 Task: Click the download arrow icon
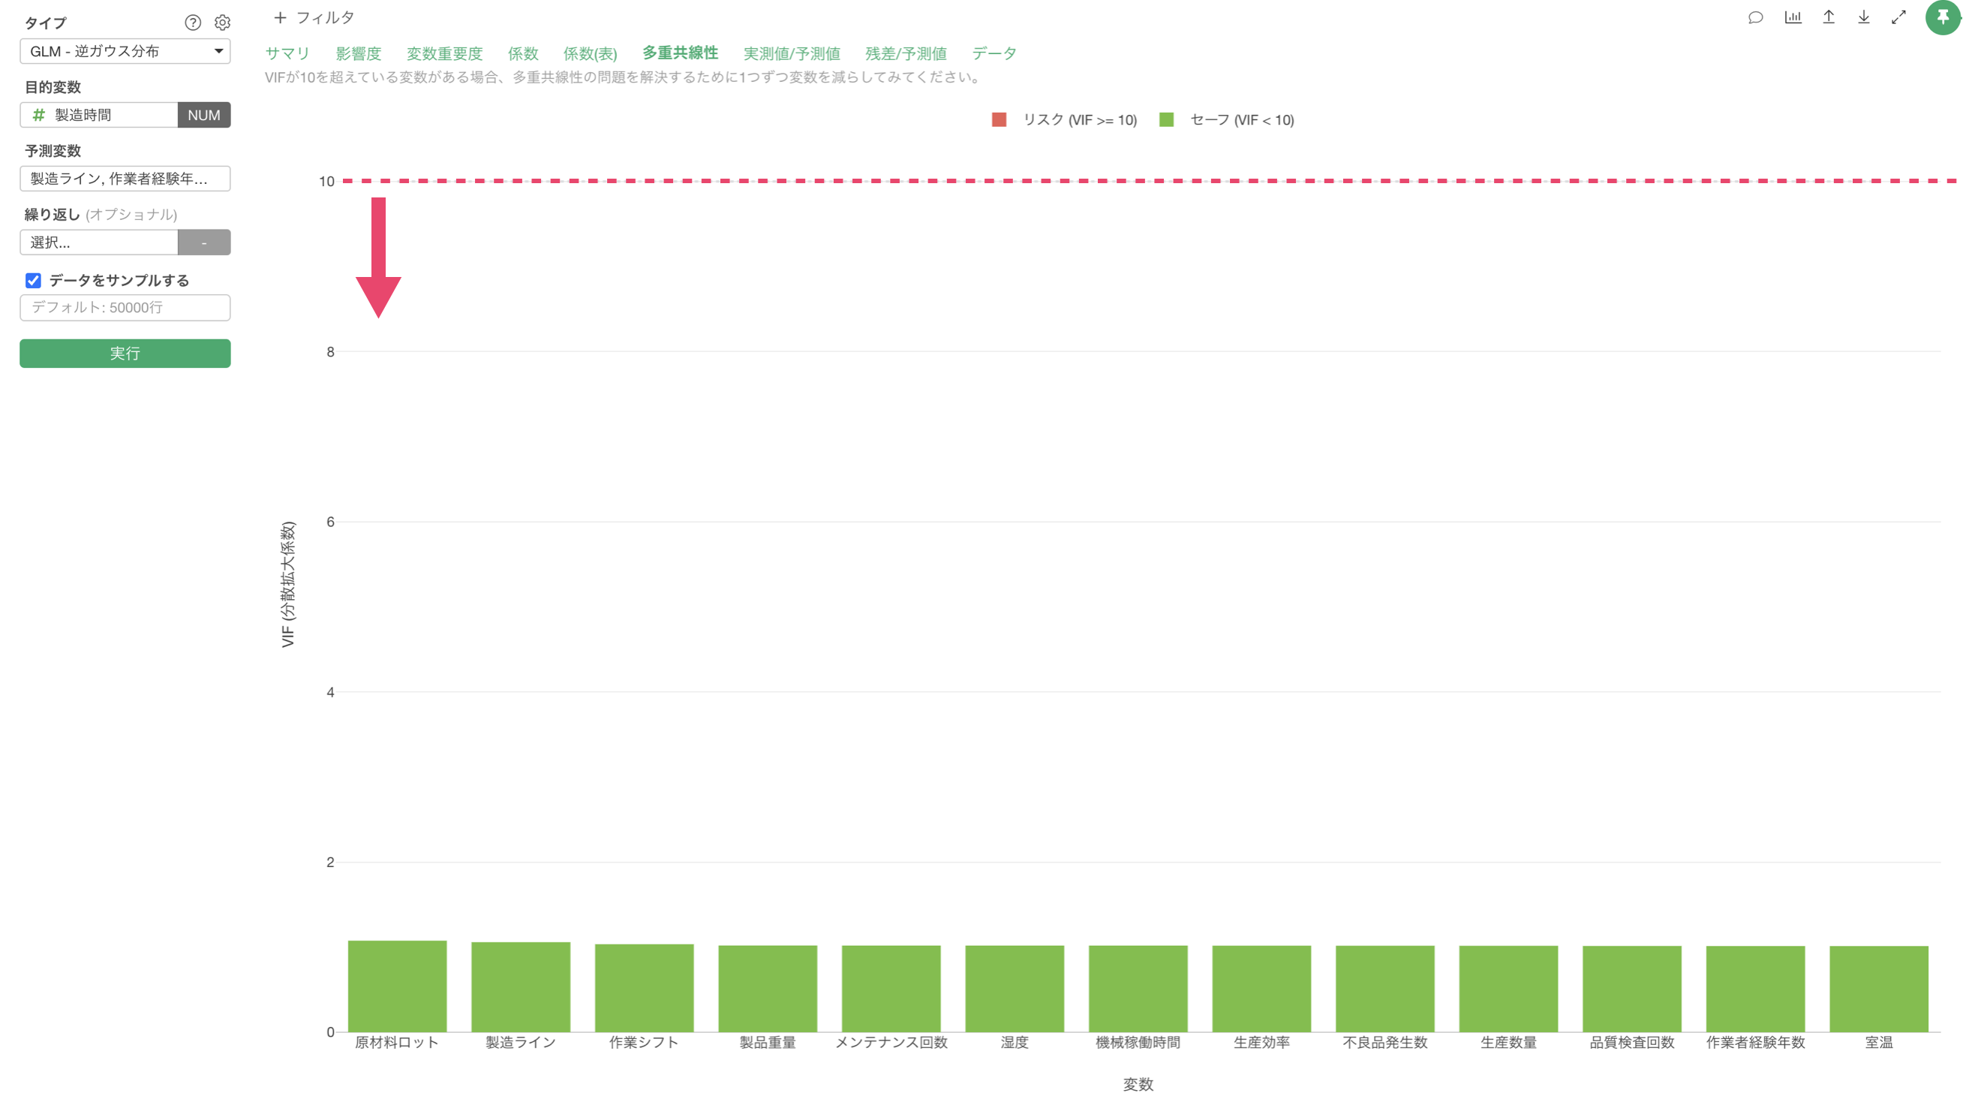(x=1863, y=17)
